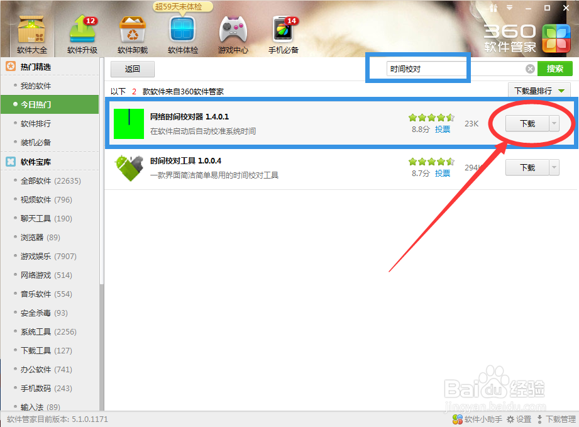579x427 pixels.
Task: Click the version text 5.1.0.1171
Action: point(90,419)
